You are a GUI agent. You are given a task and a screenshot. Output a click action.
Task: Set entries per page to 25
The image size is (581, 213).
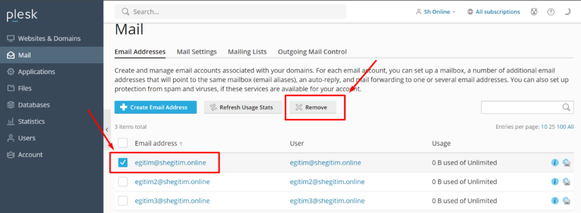click(x=552, y=127)
